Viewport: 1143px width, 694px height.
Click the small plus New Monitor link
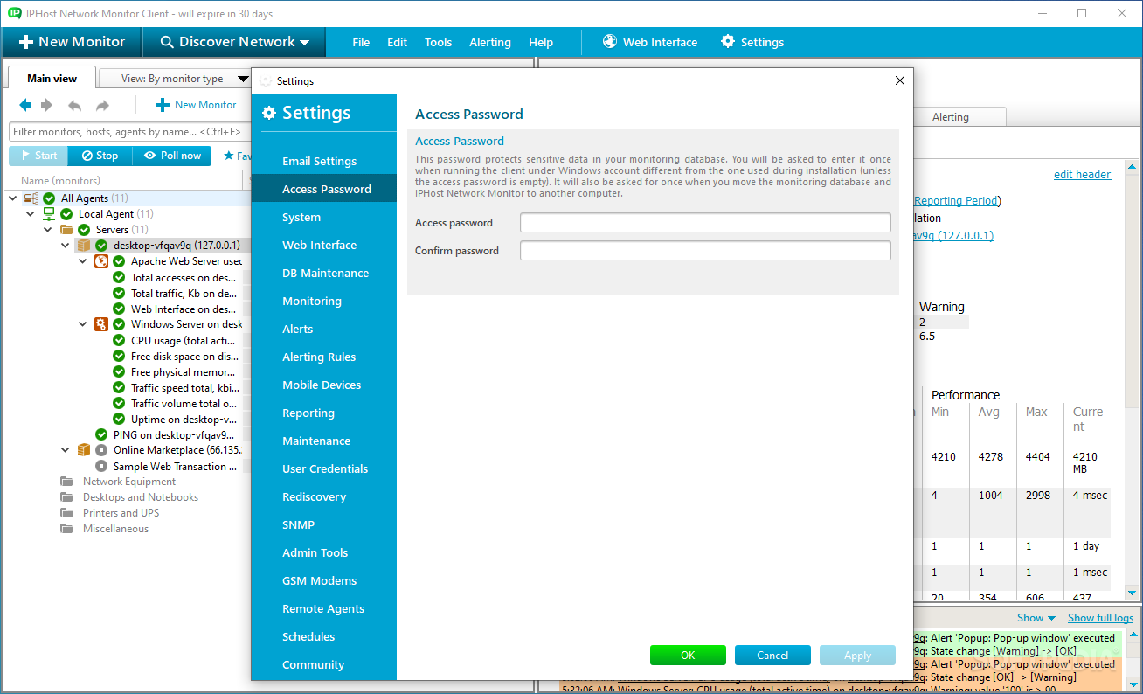[x=196, y=105]
